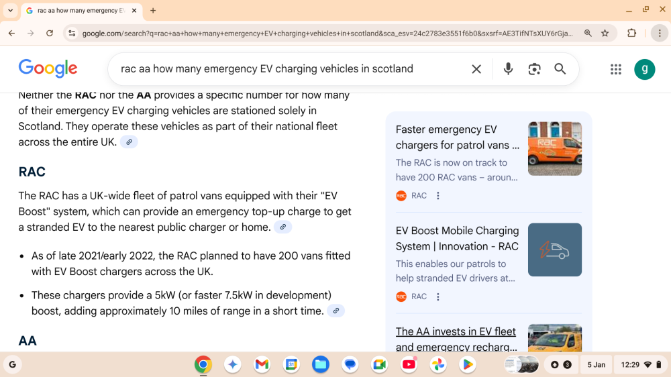Open a new browser tab
671x377 pixels.
[x=153, y=10]
